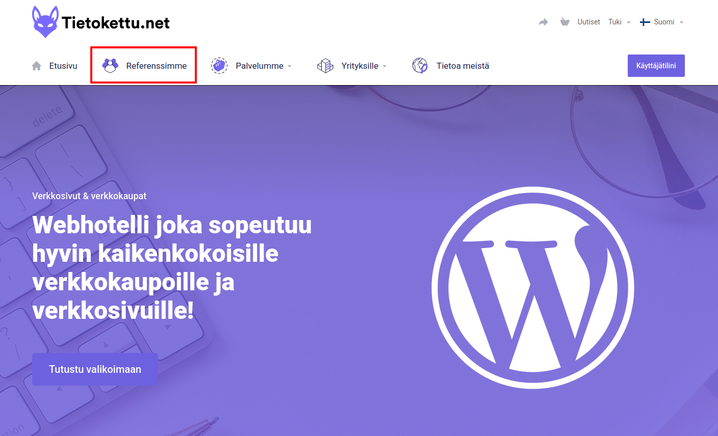The height and width of the screenshot is (436, 718).
Task: Click the Yrityksille building icon
Action: click(x=325, y=66)
